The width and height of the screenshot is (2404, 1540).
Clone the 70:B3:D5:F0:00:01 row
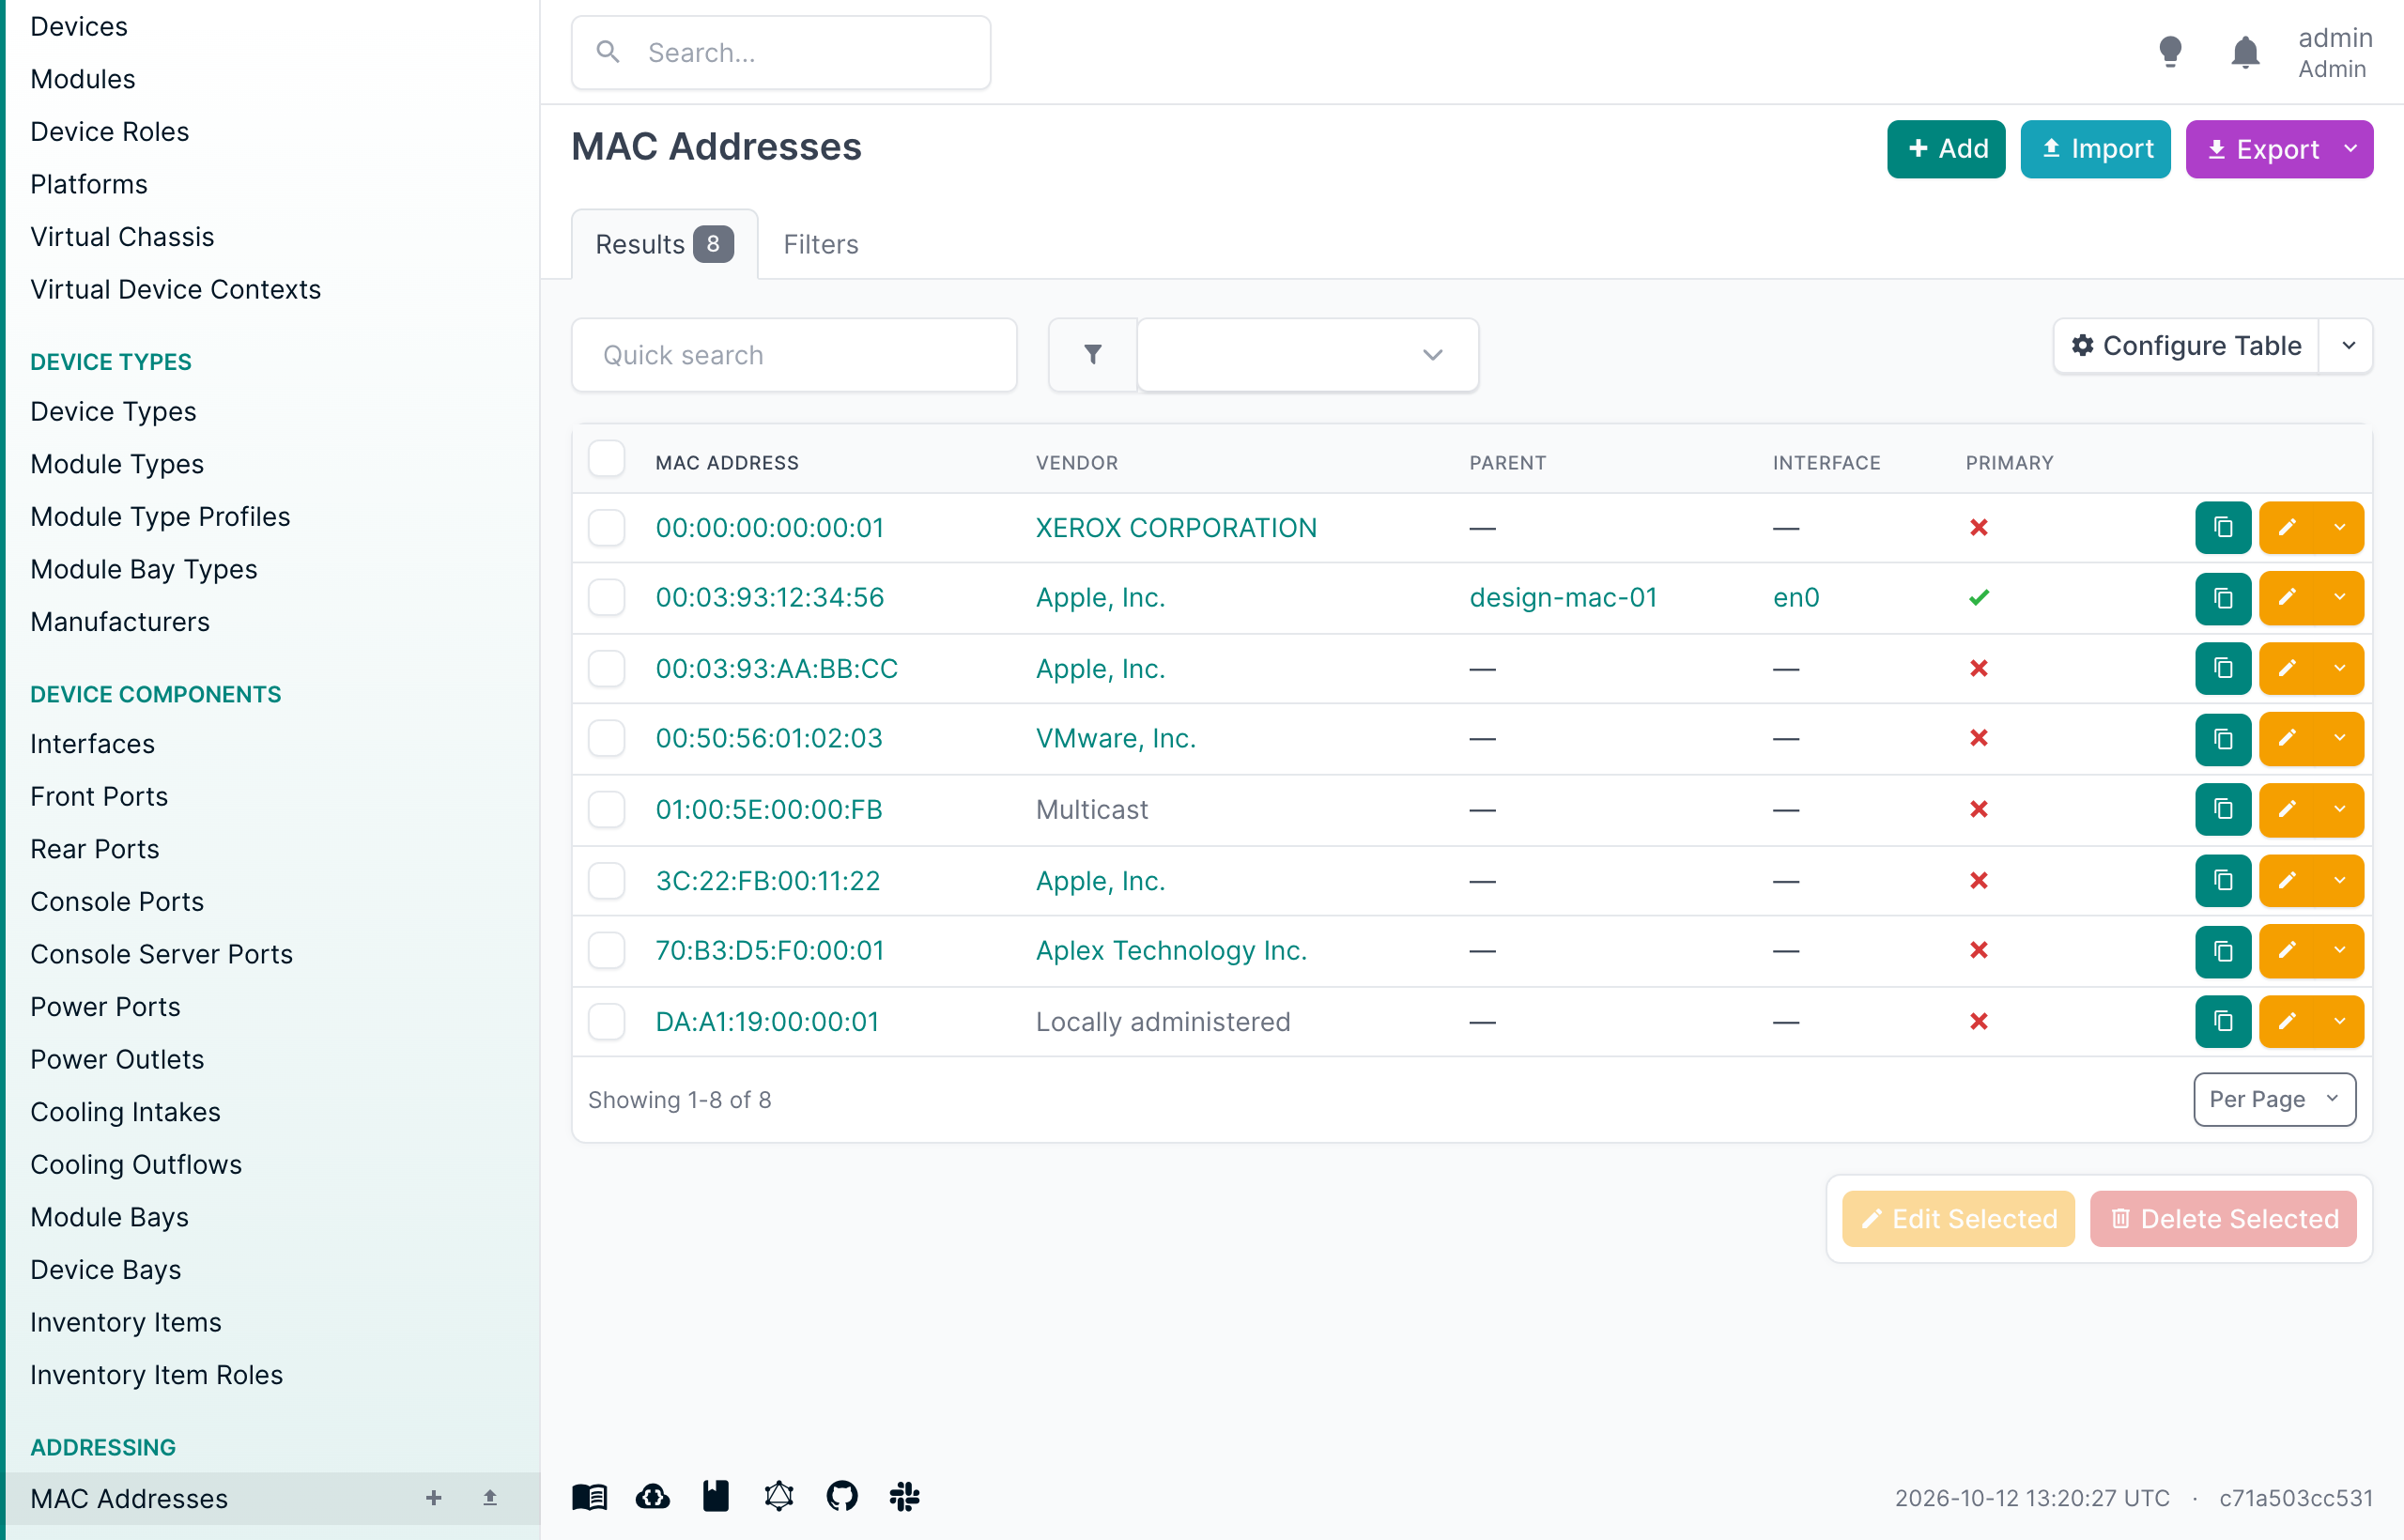tap(2222, 951)
